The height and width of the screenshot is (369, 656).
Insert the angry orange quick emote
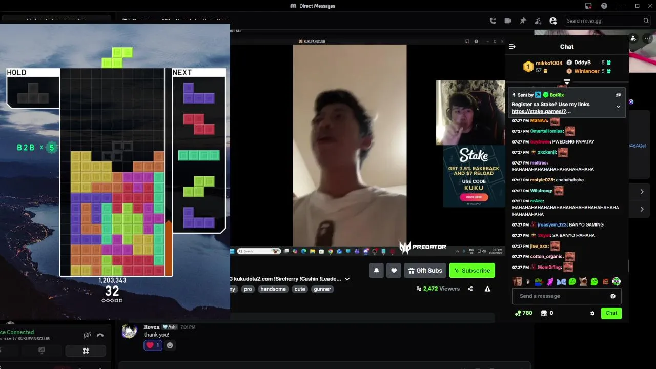point(605,281)
